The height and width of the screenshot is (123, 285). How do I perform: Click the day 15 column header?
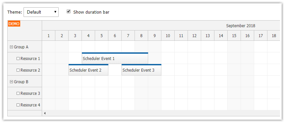point(234,36)
